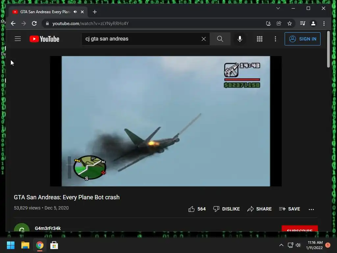The width and height of the screenshot is (337, 253).
Task: Click the DISLIKE button
Action: click(x=226, y=209)
